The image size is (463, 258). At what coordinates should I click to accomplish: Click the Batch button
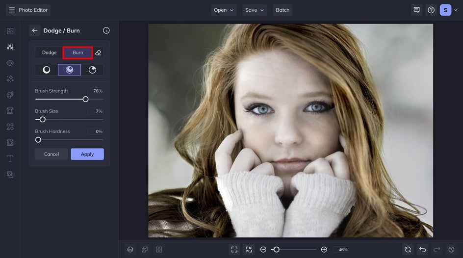click(283, 10)
